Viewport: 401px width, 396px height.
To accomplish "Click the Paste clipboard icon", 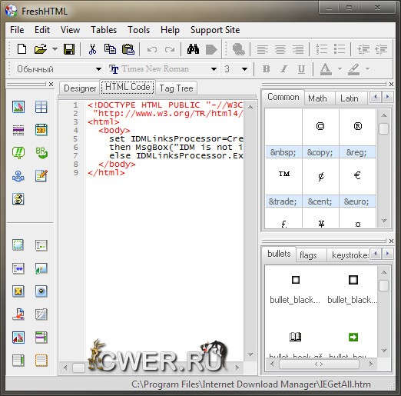I will point(128,48).
